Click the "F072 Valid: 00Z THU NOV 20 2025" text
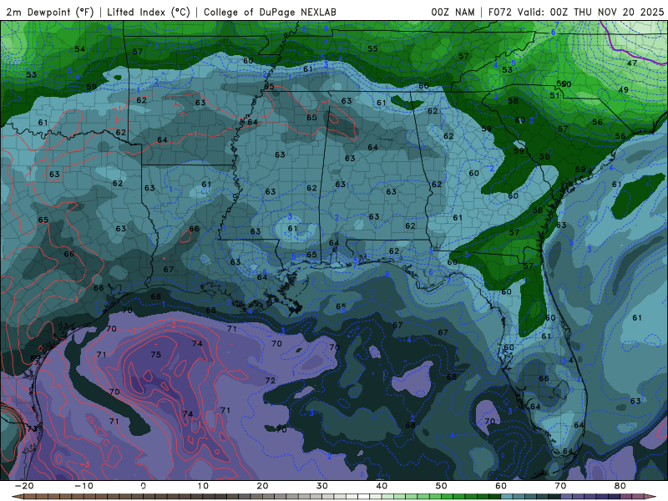Screen dimensions: 668x501 pos(576,12)
